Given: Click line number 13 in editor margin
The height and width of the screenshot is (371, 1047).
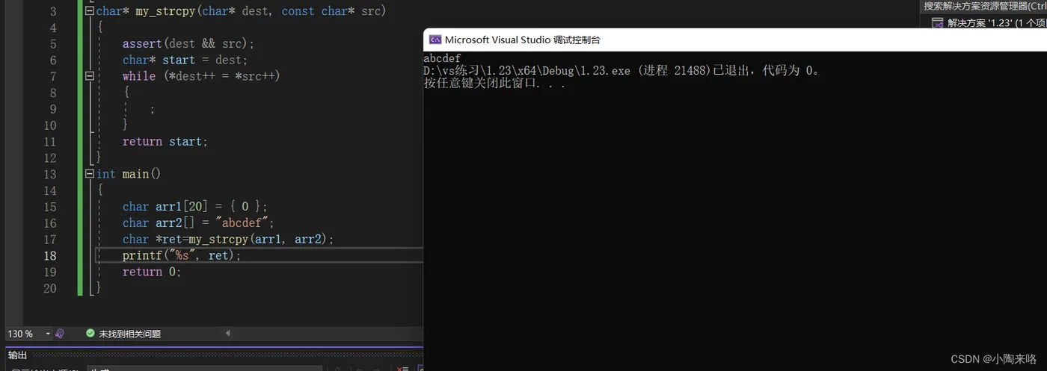Looking at the screenshot, I should click(49, 174).
